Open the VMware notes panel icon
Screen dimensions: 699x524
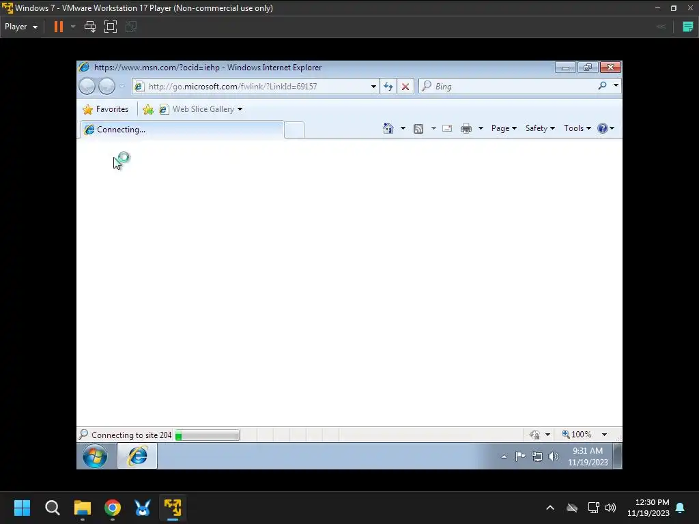[688, 27]
